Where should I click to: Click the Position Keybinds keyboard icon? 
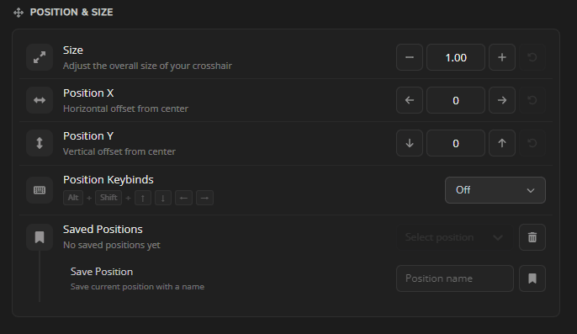[x=40, y=190]
